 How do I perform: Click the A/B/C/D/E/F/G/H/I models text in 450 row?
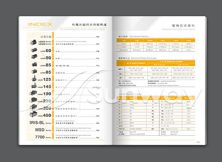pos(66,116)
